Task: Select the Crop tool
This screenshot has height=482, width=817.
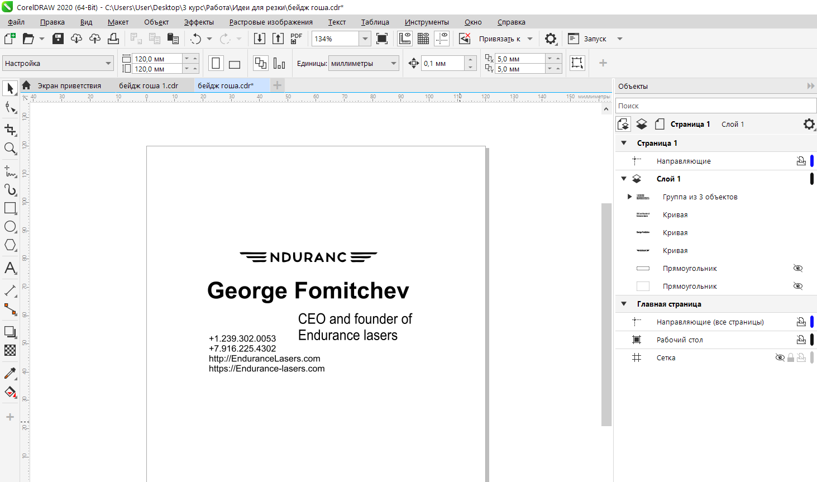Action: pyautogui.click(x=10, y=130)
